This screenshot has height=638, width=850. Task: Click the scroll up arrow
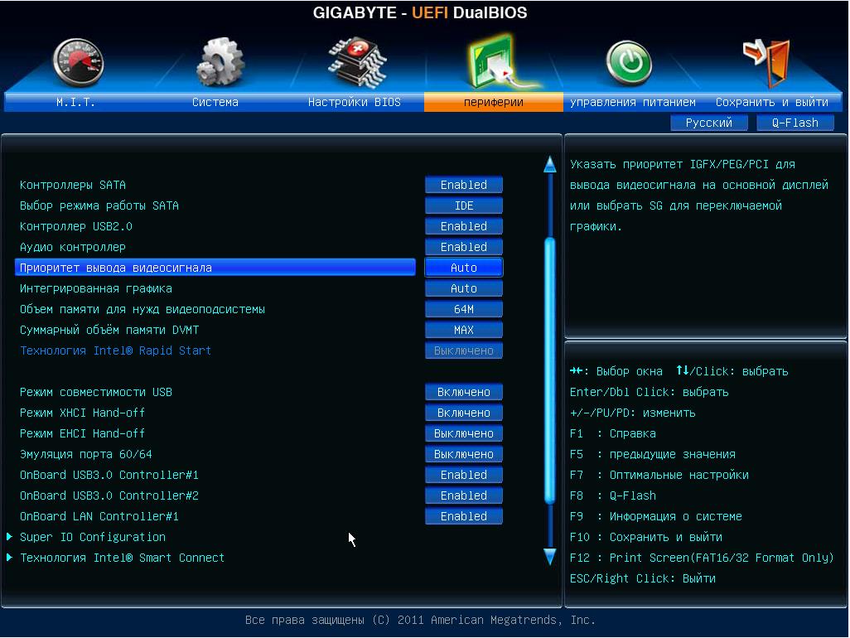pyautogui.click(x=549, y=164)
